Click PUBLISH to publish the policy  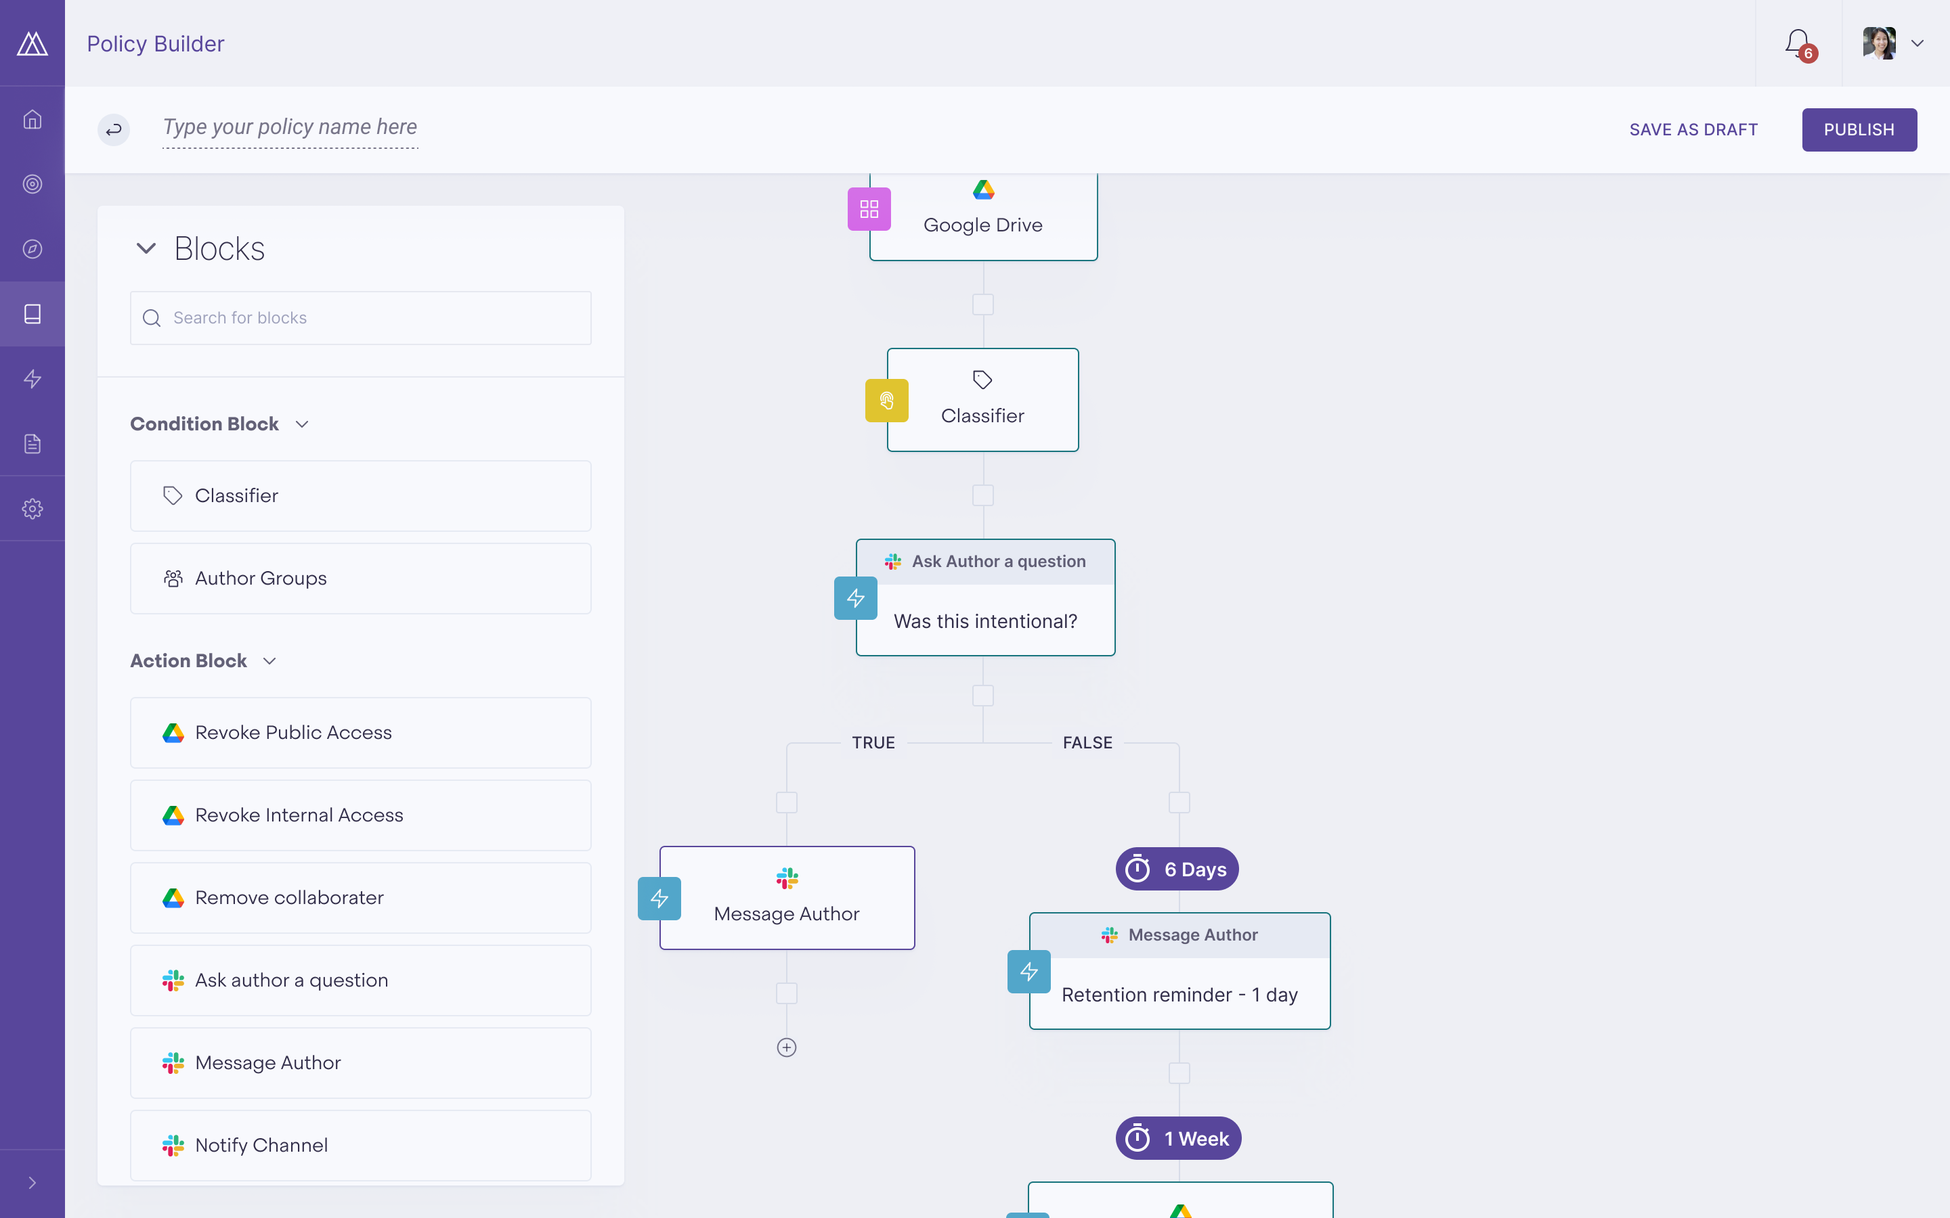1859,129
